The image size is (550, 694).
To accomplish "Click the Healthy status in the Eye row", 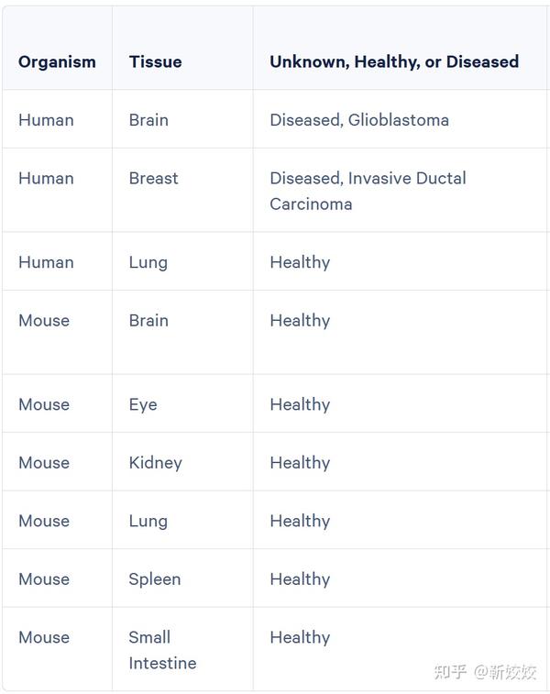I will (300, 404).
